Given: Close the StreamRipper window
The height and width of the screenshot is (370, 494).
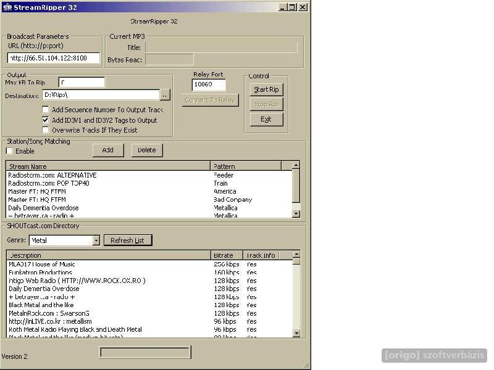Looking at the screenshot, I should [303, 7].
